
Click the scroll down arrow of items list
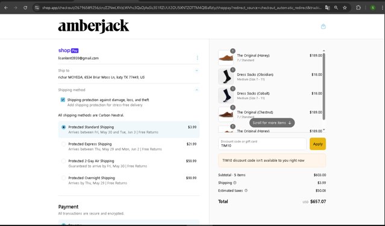tap(324, 130)
